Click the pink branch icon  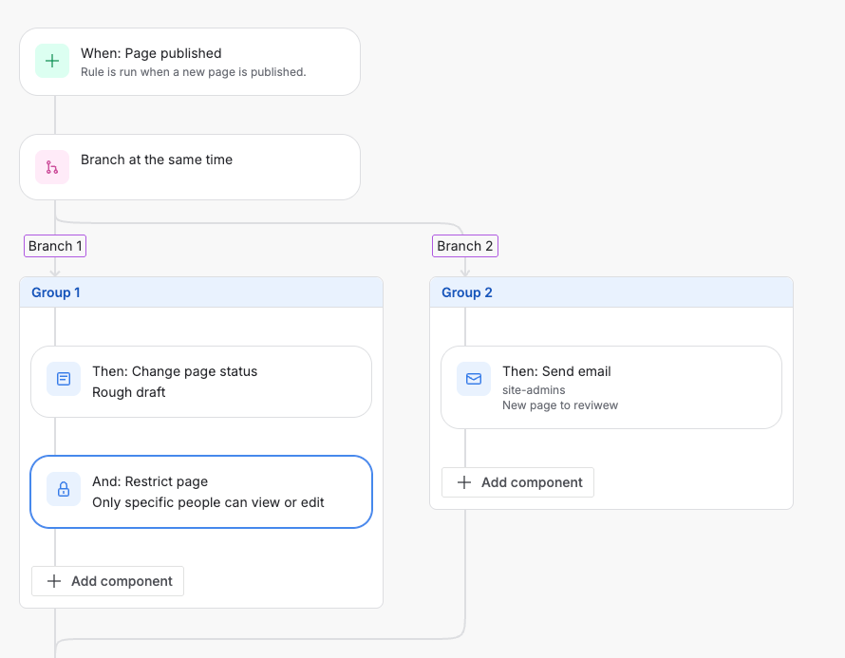point(52,167)
